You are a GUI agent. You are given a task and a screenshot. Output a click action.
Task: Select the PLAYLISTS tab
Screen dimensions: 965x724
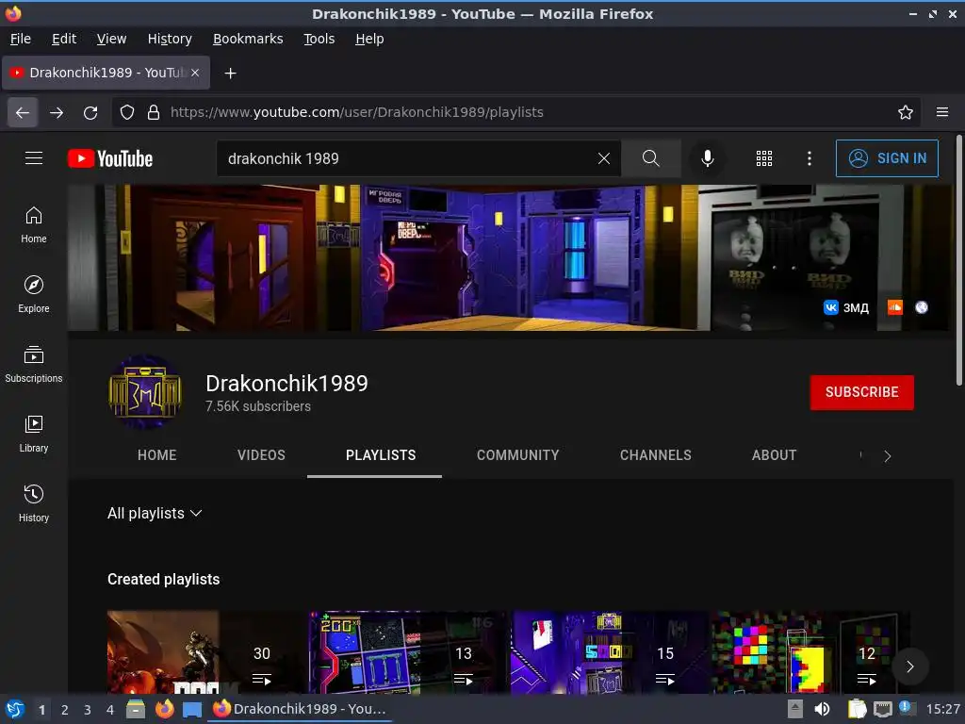381,455
